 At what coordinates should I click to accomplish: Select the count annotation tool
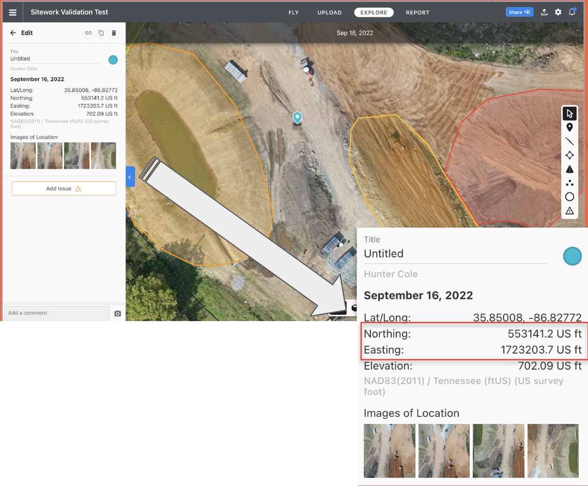tap(569, 183)
